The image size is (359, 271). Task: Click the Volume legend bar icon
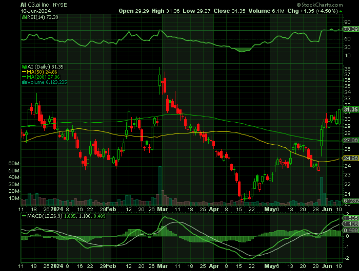23,82
